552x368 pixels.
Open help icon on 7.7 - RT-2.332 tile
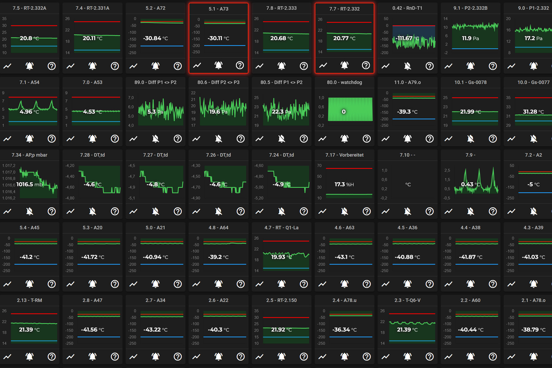pyautogui.click(x=366, y=65)
